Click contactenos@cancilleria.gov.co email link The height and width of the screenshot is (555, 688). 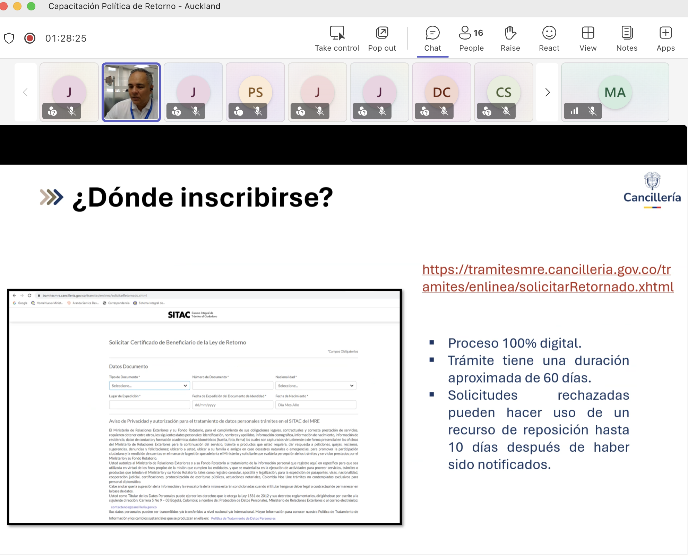[134, 507]
